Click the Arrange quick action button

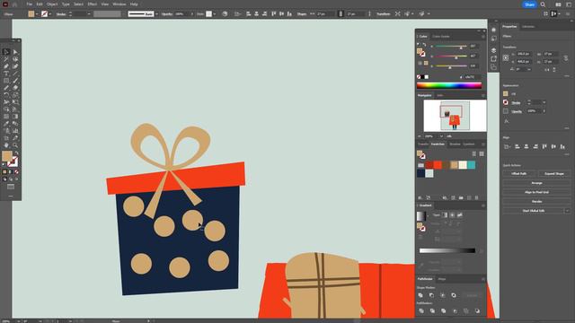[x=536, y=183]
